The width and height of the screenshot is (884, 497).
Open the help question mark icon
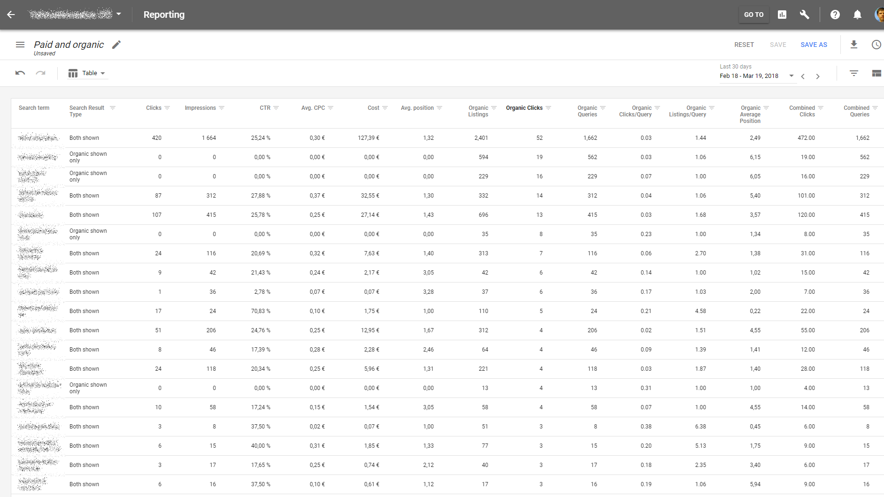[x=835, y=15]
